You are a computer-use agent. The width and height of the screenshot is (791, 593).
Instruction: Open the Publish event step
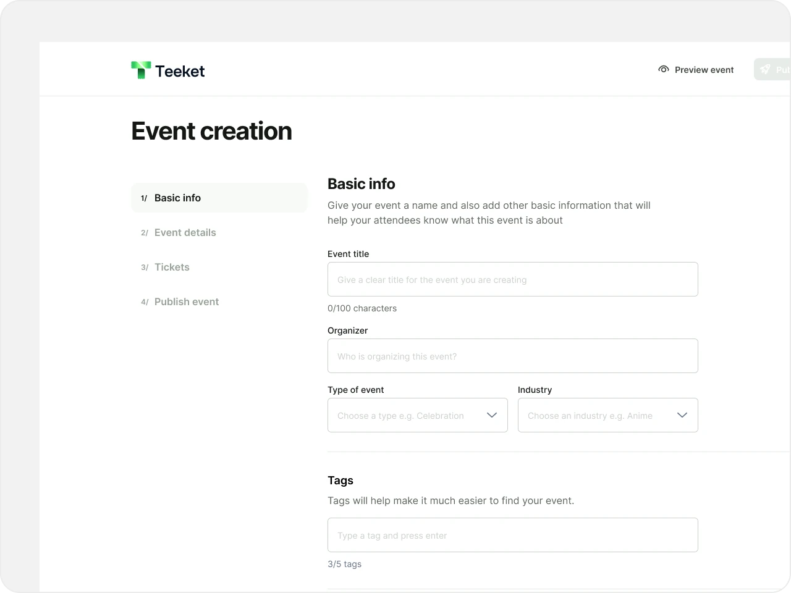(x=219, y=301)
